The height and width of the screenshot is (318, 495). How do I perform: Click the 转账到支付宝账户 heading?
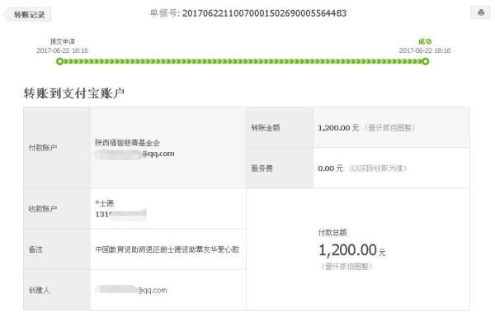coord(74,93)
